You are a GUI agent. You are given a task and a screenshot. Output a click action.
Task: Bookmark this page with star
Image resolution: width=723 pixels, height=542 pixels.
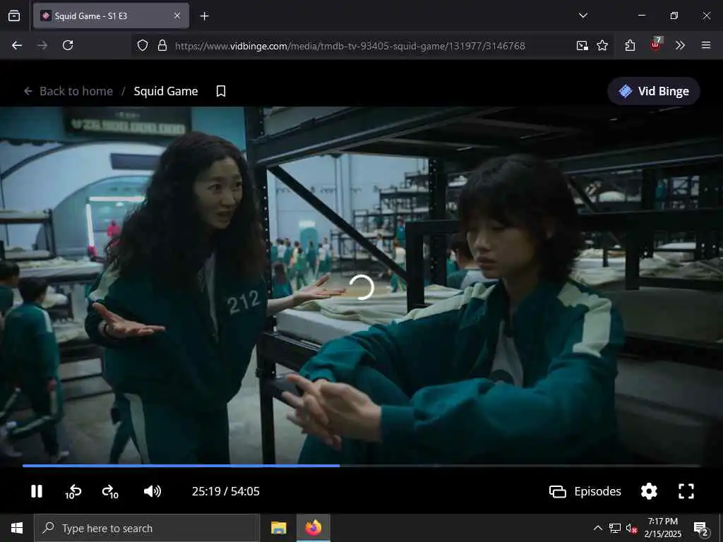602,45
